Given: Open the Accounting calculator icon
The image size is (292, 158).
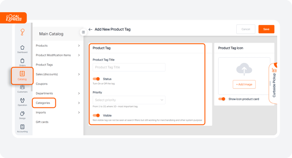Looking at the screenshot, I should 22,127.
